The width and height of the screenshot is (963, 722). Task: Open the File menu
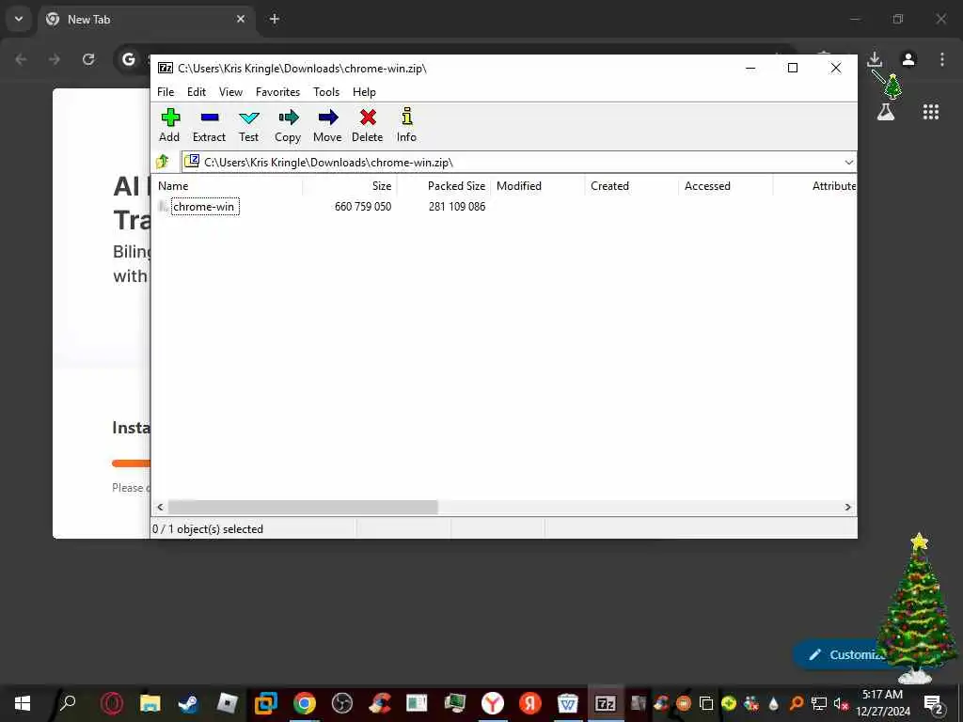point(166,92)
